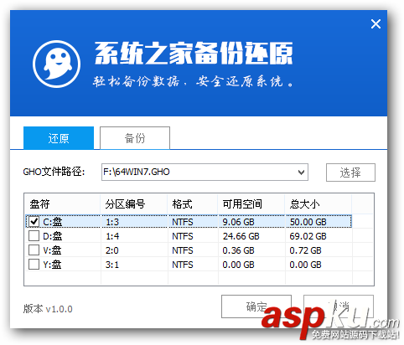Click the 24.66 GB free space value

[x=241, y=236]
